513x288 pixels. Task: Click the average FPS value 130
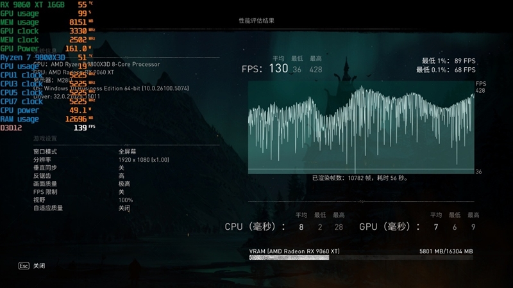tap(278, 69)
